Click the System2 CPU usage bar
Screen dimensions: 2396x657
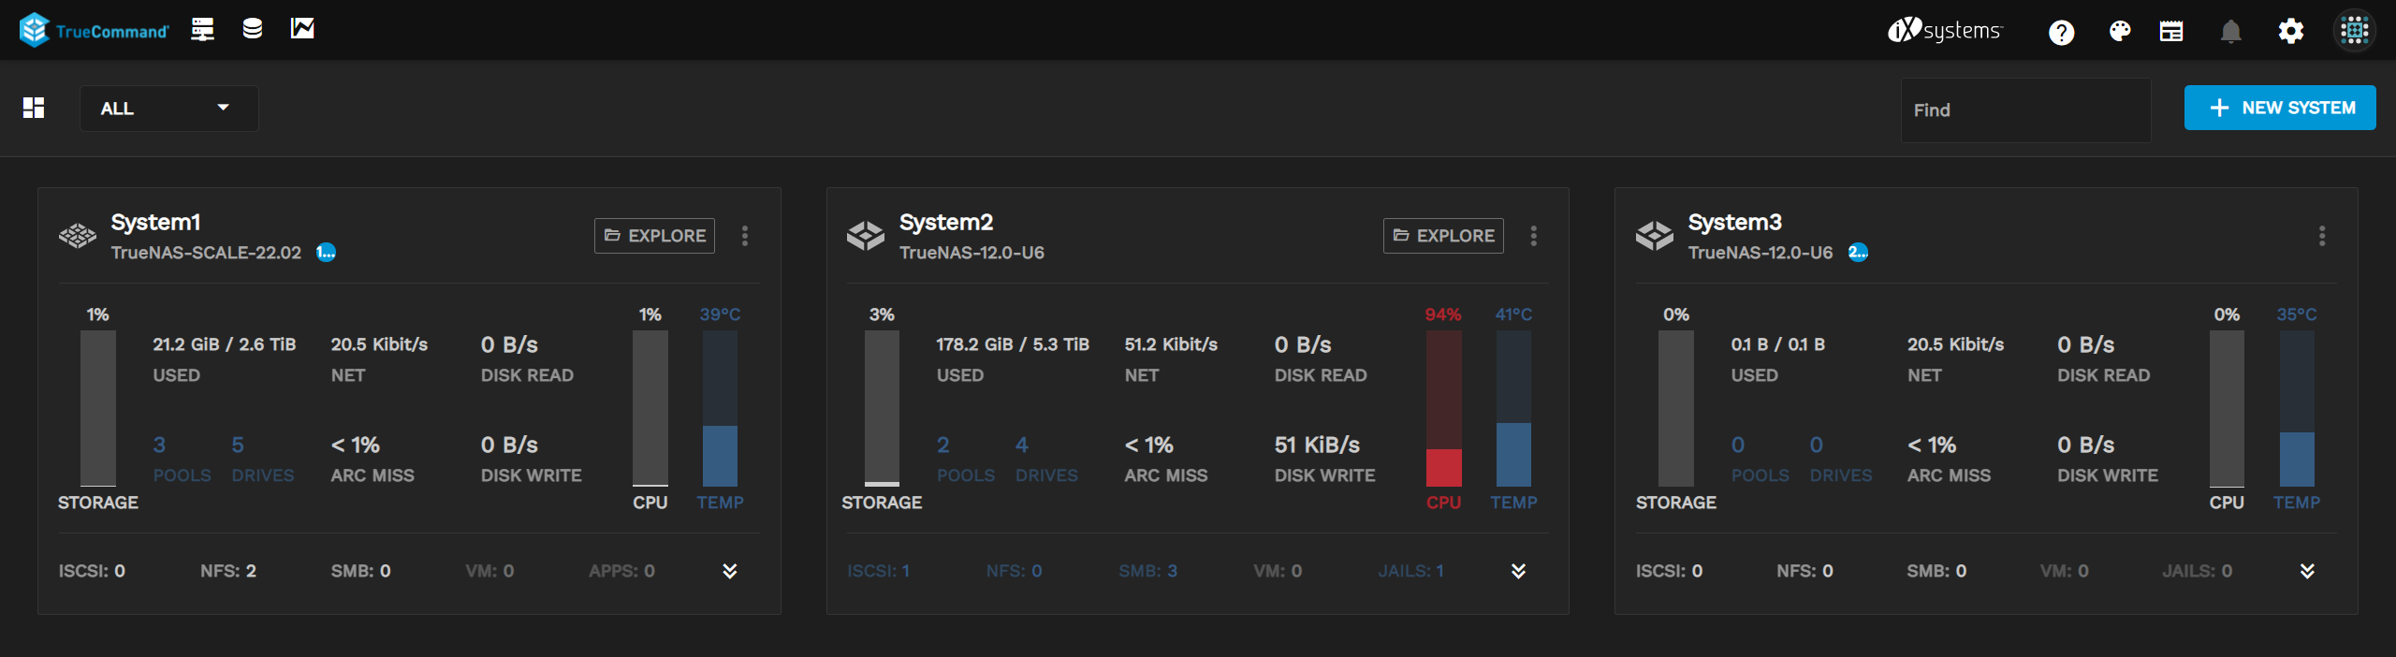1443,408
